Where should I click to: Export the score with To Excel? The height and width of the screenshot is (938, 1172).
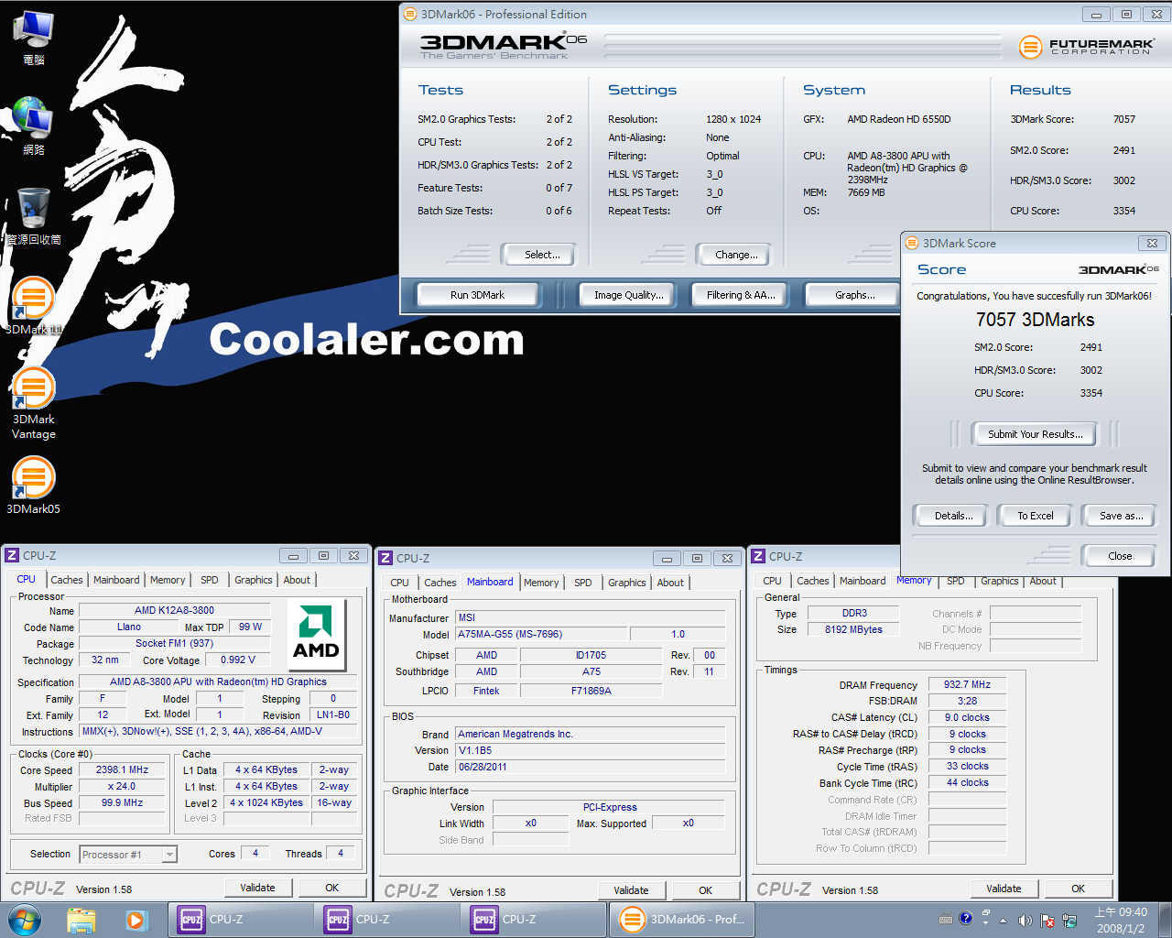coord(1036,516)
